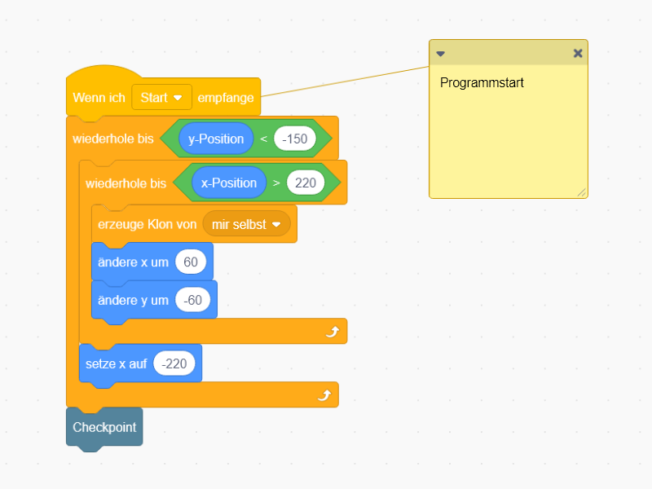Close the Programmstart comment

pos(578,53)
